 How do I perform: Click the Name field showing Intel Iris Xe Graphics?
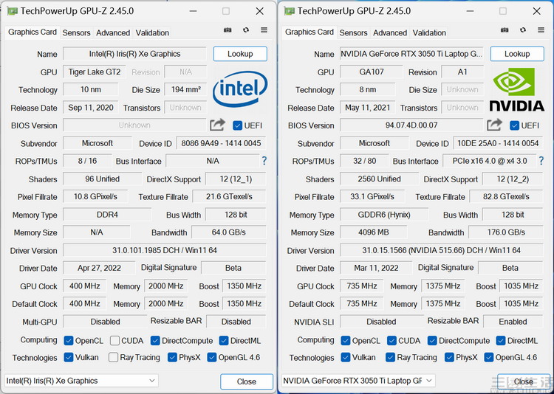(x=134, y=54)
